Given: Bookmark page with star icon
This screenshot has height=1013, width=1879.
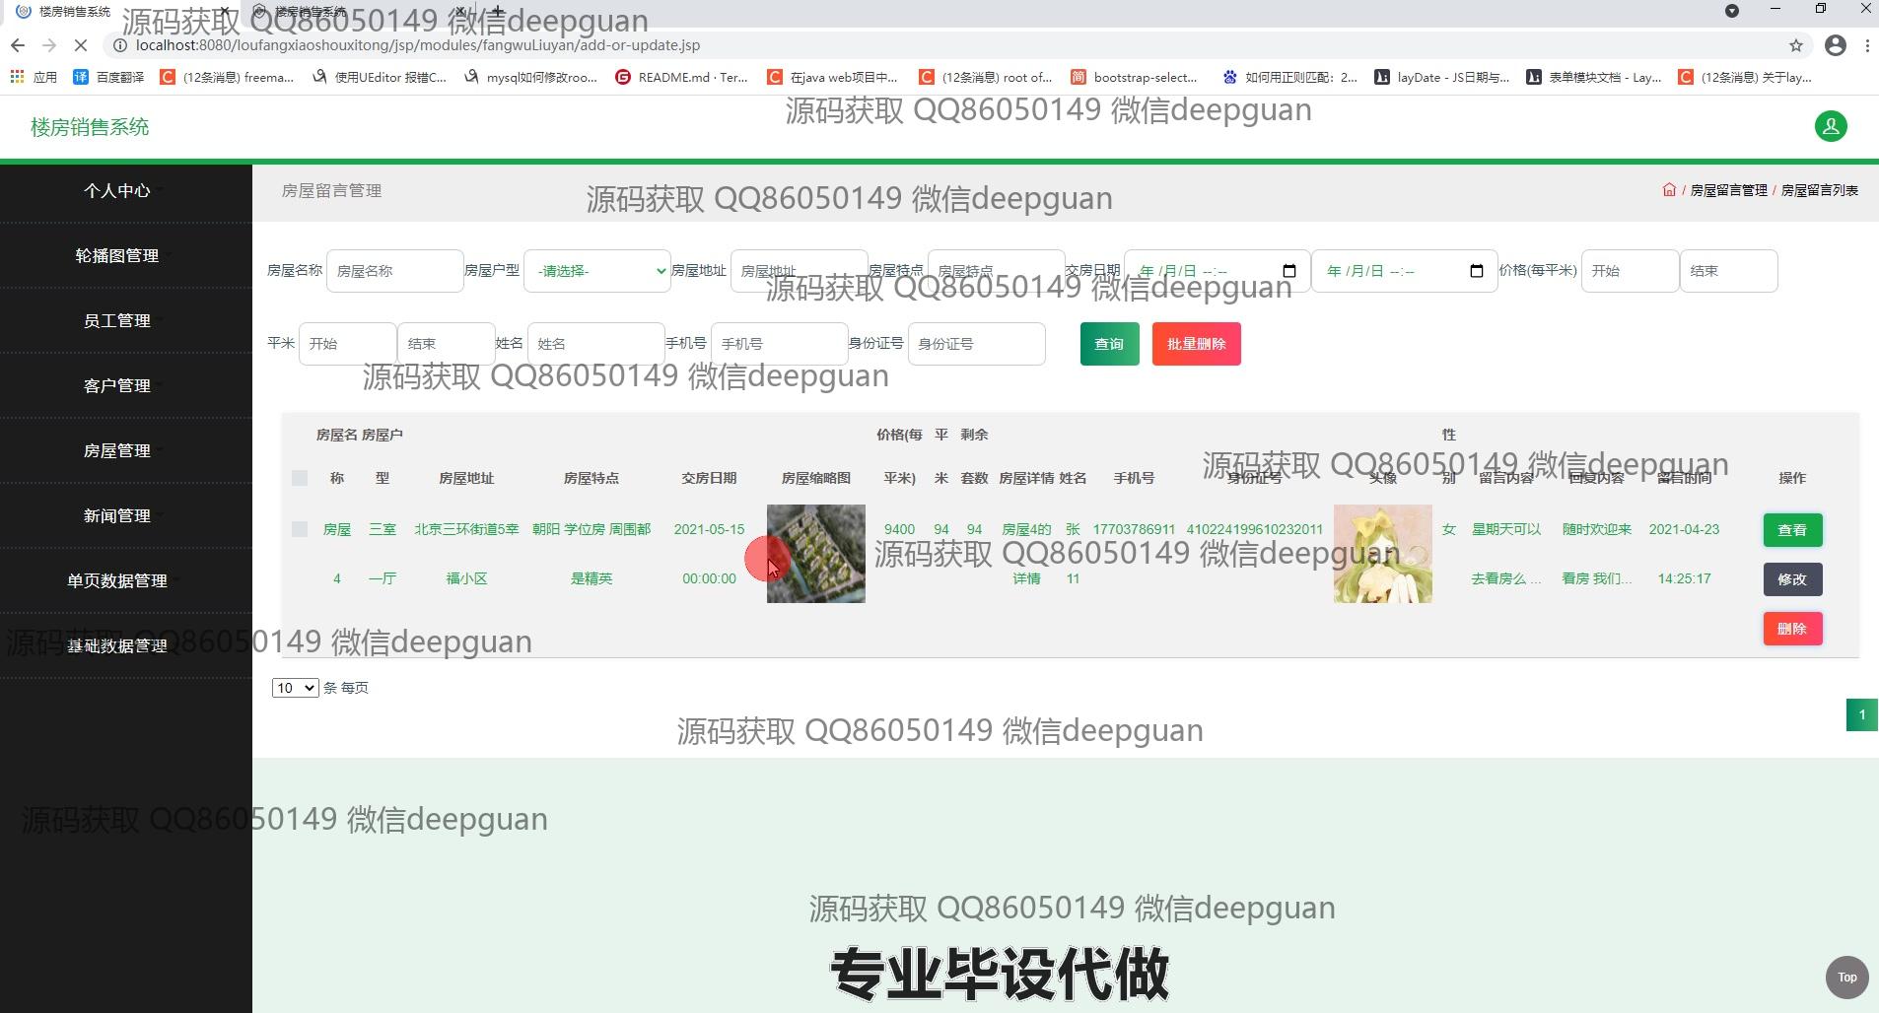Looking at the screenshot, I should point(1795,45).
